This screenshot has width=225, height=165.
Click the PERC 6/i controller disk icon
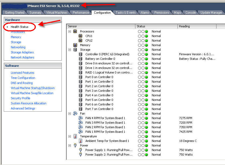point(80,54)
